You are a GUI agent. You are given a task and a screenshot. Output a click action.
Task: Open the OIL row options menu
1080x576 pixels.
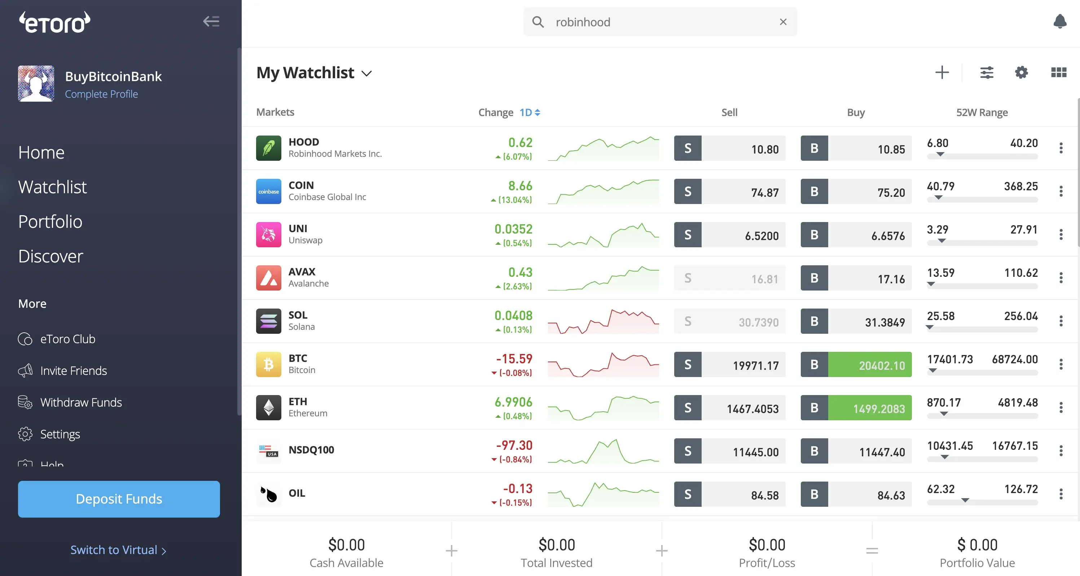[x=1061, y=494]
